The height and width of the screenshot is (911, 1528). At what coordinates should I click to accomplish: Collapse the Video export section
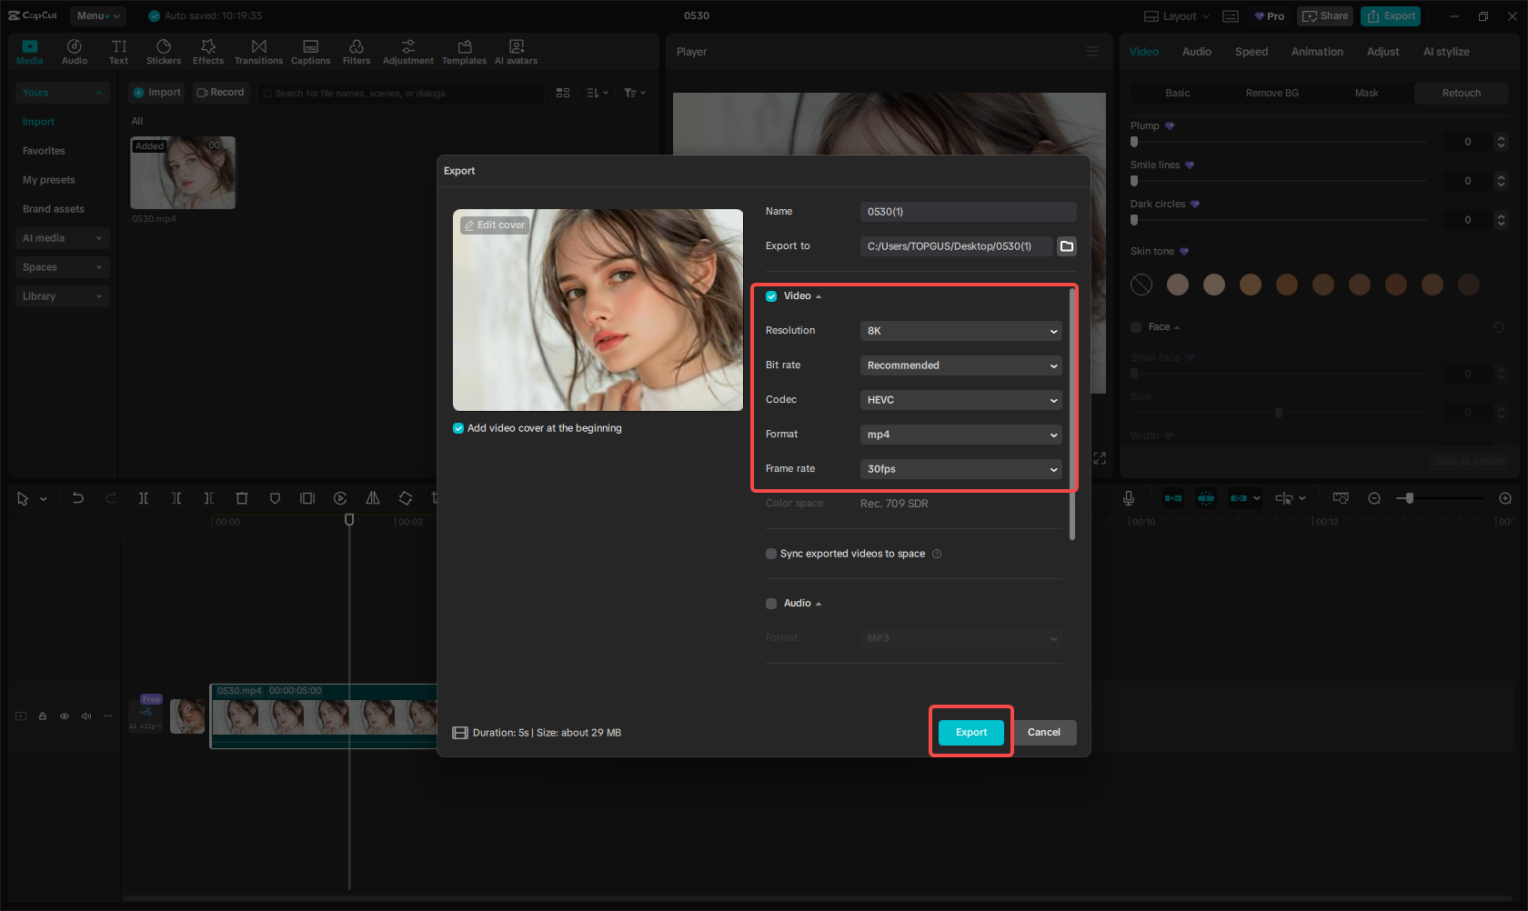(x=818, y=295)
